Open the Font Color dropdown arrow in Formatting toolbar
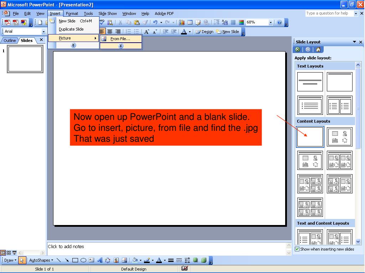 pyautogui.click(x=190, y=32)
